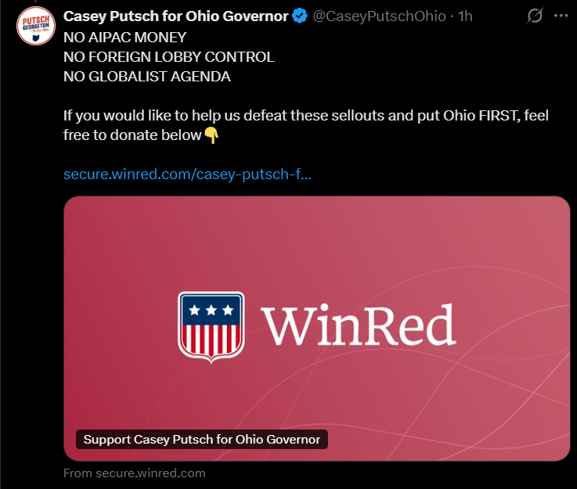
Task: Open the Casey Putsch for Ohio Governor display name
Action: 175,16
